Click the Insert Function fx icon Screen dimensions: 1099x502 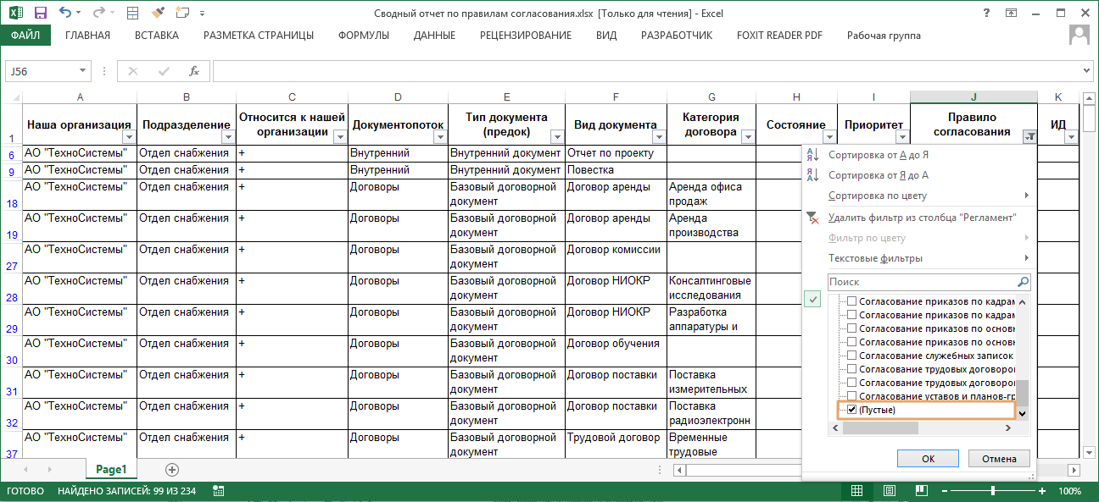coord(194,71)
